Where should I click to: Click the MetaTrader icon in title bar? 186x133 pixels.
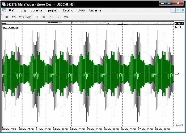click(4, 4)
